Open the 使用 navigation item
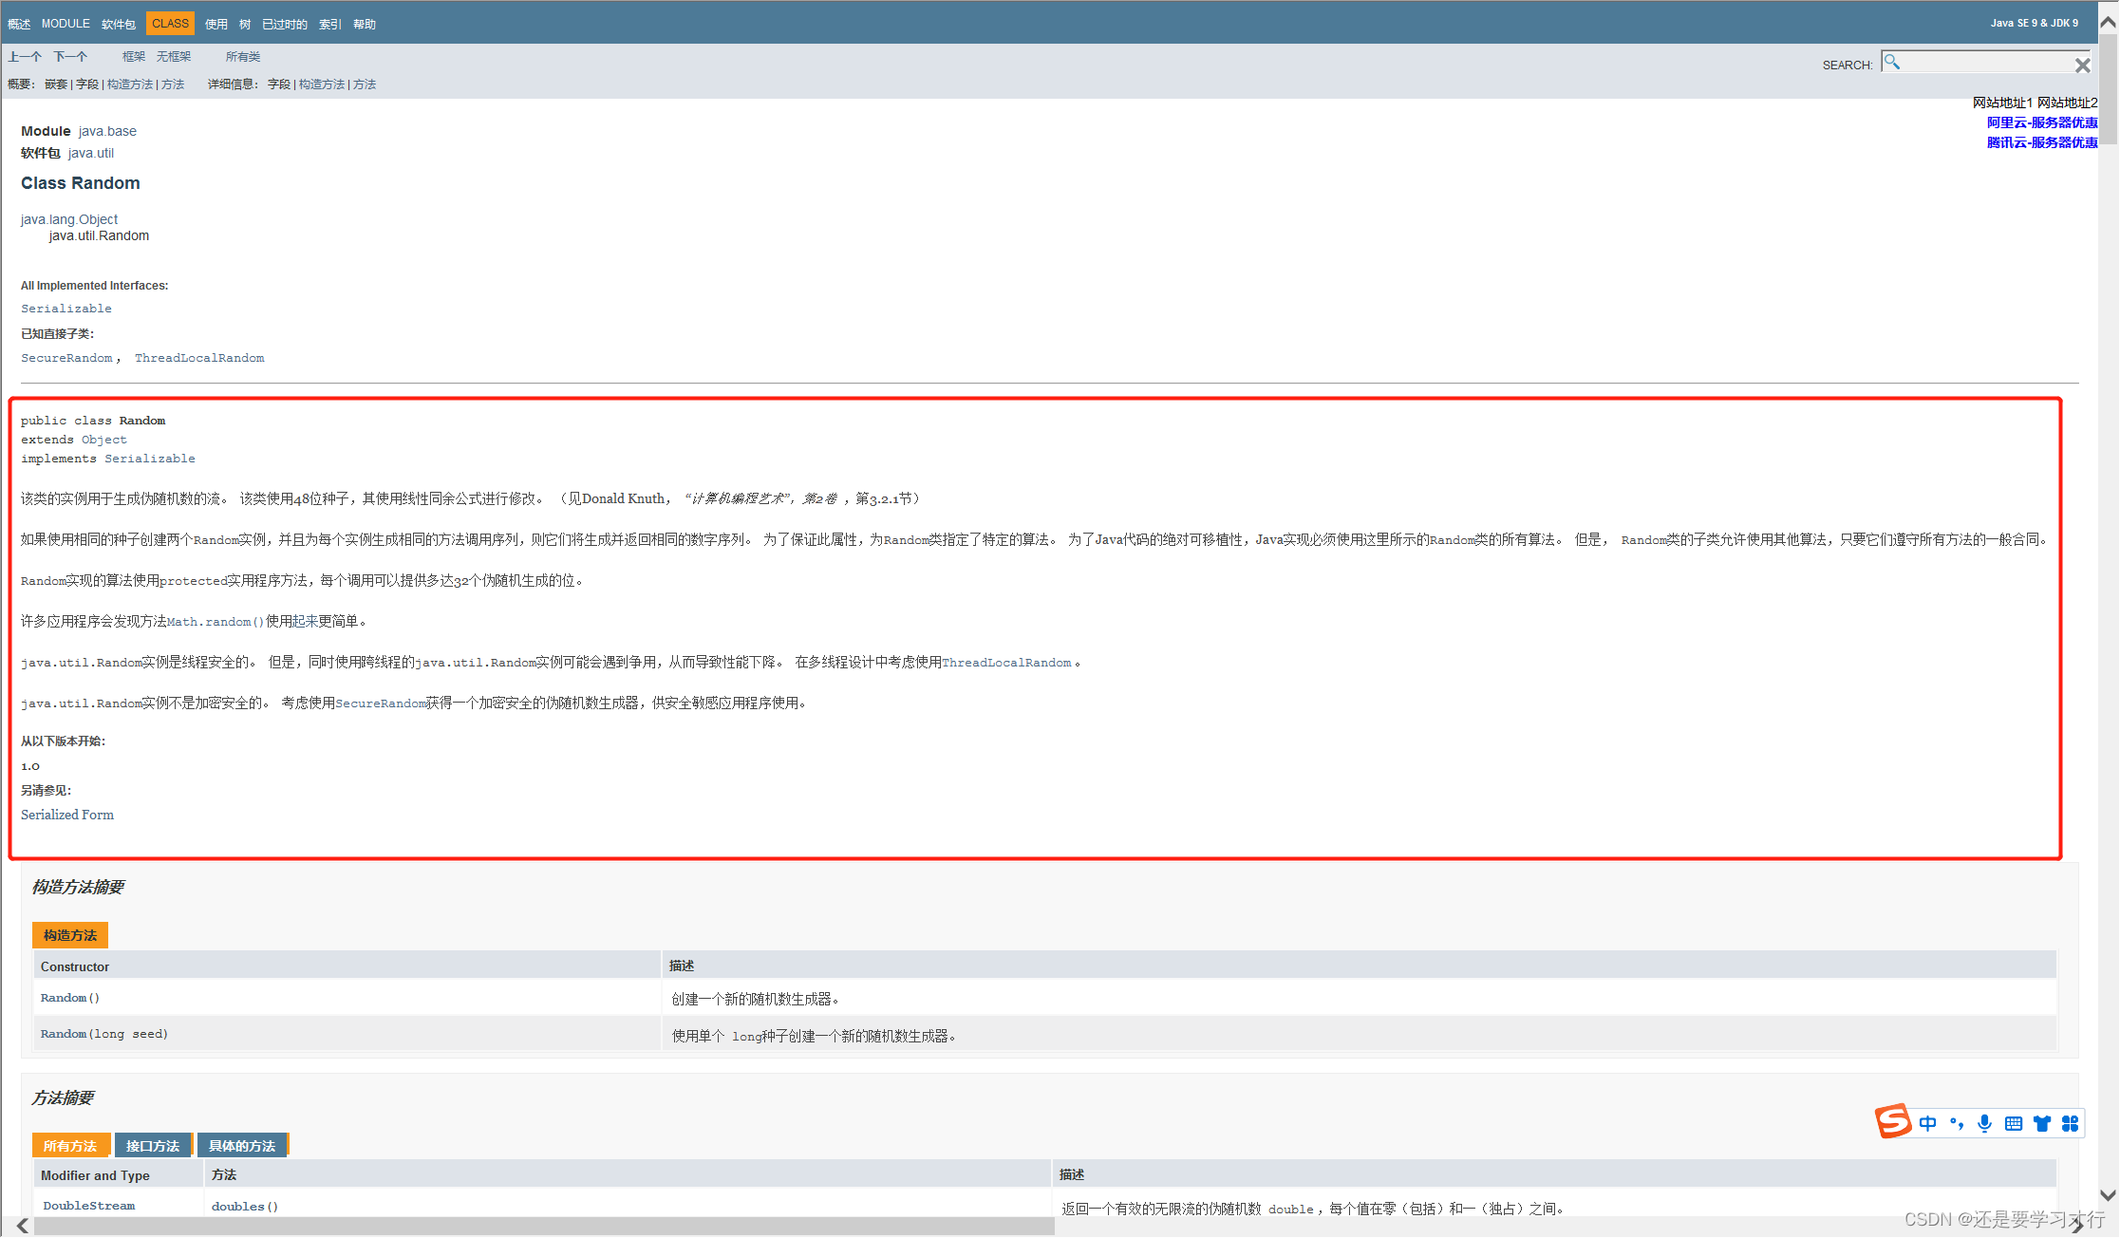 point(216,24)
